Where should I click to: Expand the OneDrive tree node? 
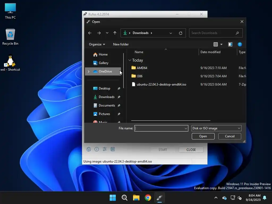tap(89, 71)
